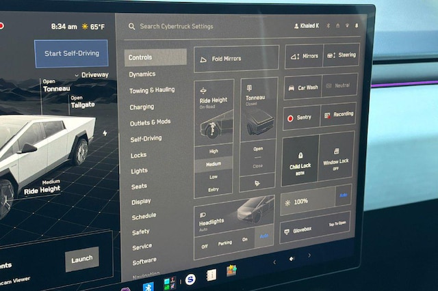Toggle Child Lock Both

(x=300, y=163)
